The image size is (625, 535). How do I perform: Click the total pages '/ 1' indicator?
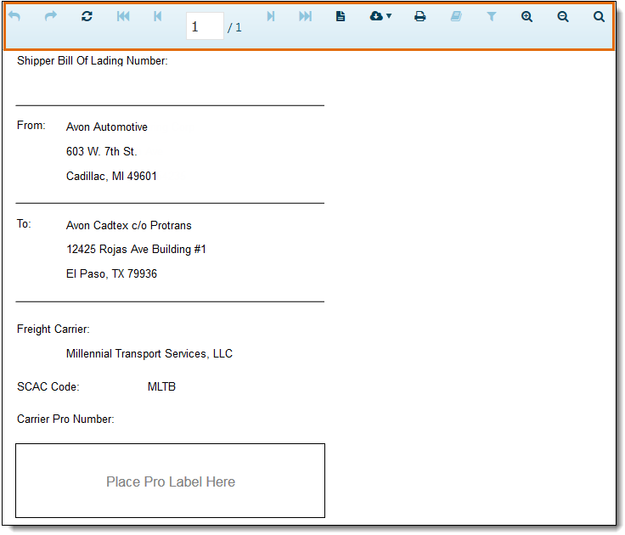(x=234, y=27)
